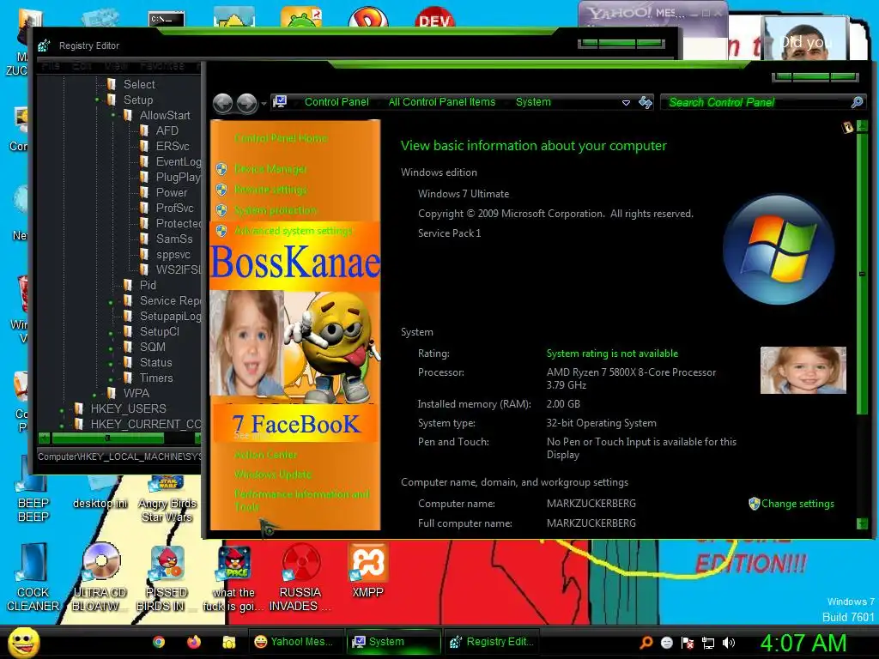
Task: Open Device Manager link
Action: tap(270, 169)
